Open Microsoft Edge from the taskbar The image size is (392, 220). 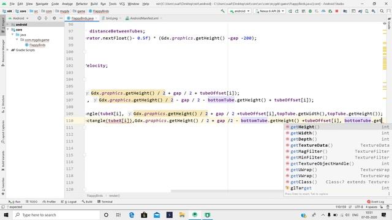pos(132,215)
